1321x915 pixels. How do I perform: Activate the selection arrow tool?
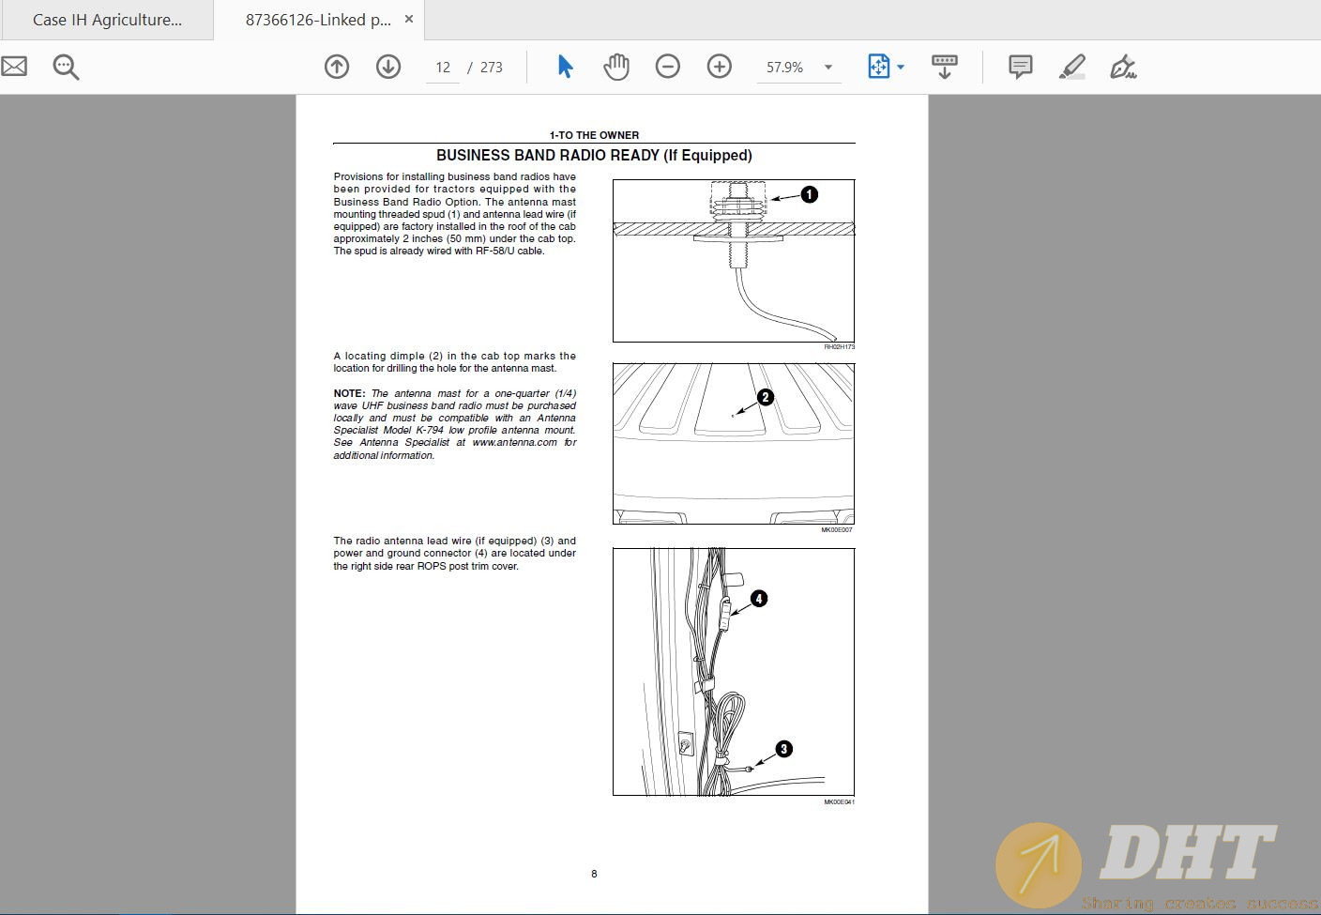[x=565, y=67]
